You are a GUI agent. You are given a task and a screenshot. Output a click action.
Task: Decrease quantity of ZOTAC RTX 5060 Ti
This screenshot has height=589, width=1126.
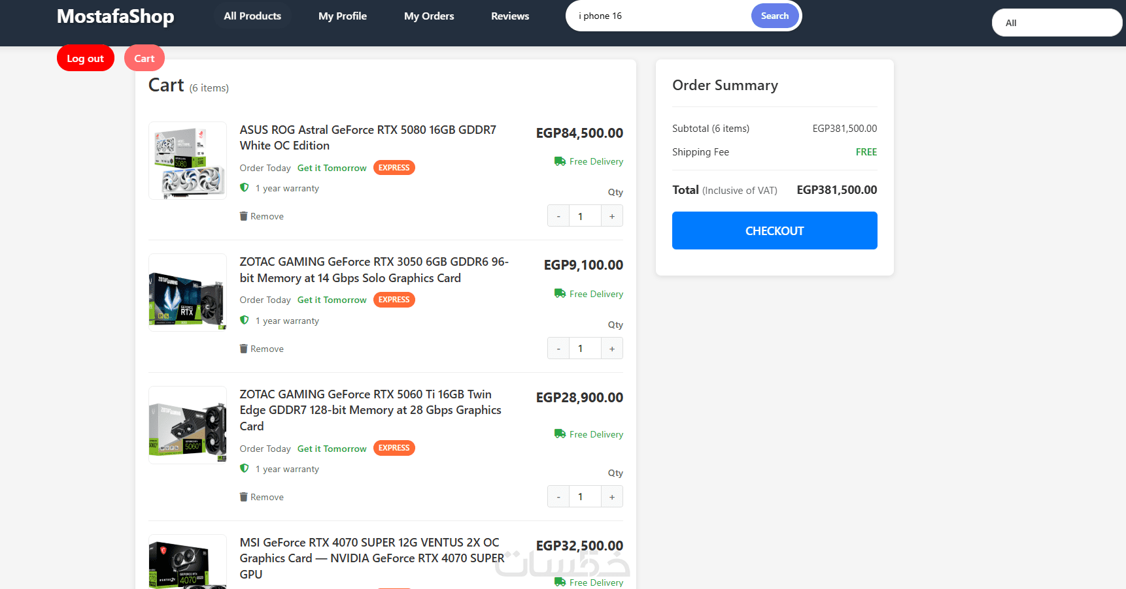[x=558, y=497]
